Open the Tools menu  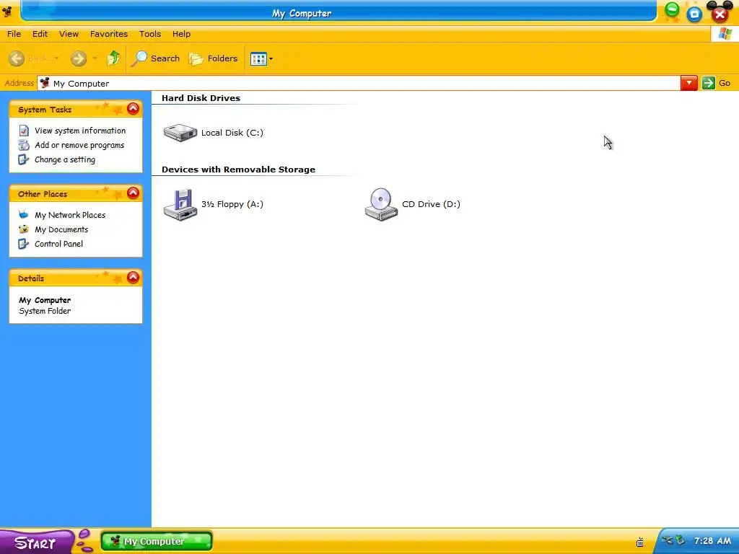coord(150,34)
